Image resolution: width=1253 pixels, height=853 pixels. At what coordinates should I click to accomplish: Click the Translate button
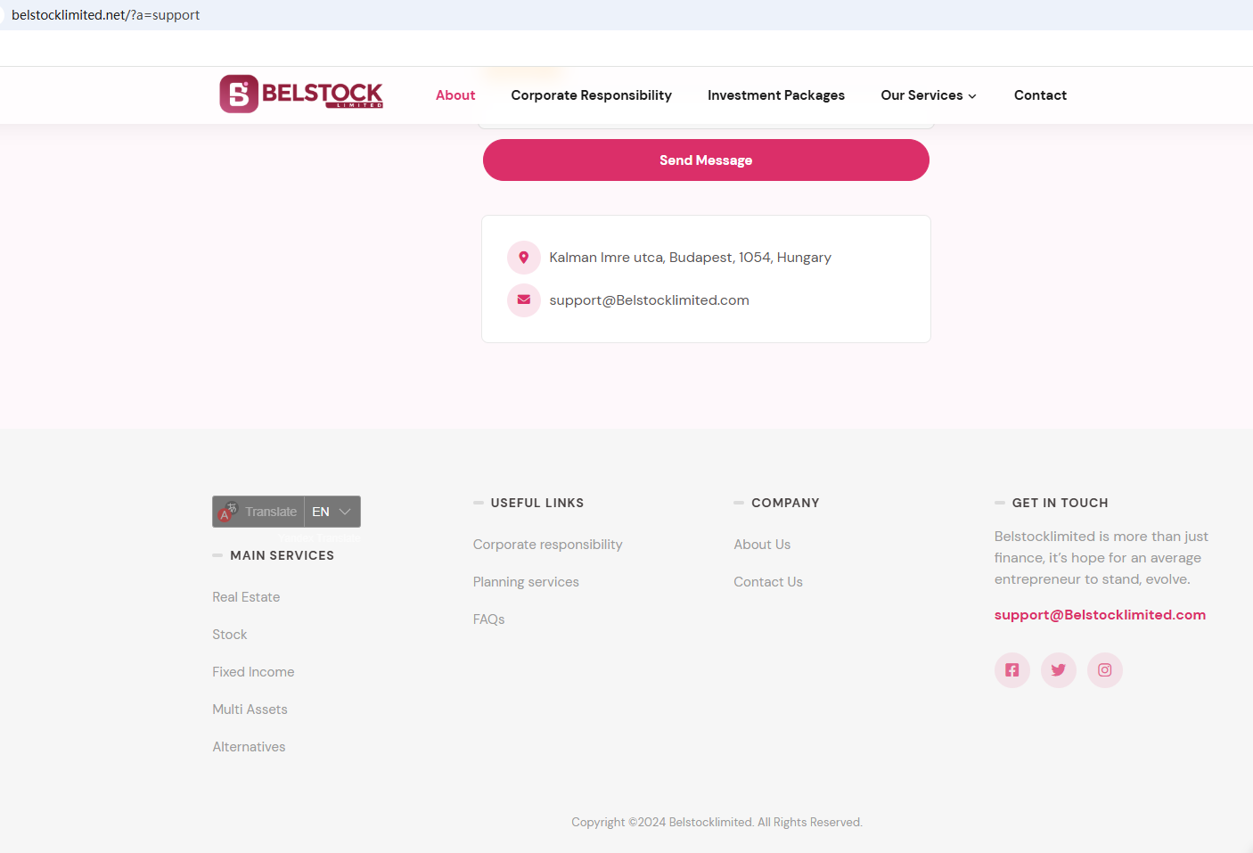click(258, 512)
